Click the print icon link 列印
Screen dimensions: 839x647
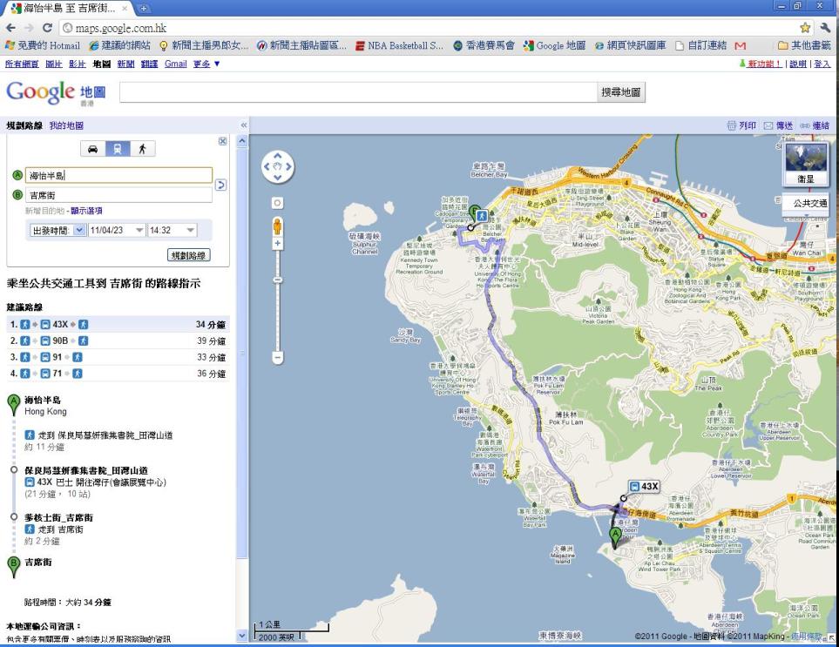click(x=741, y=125)
